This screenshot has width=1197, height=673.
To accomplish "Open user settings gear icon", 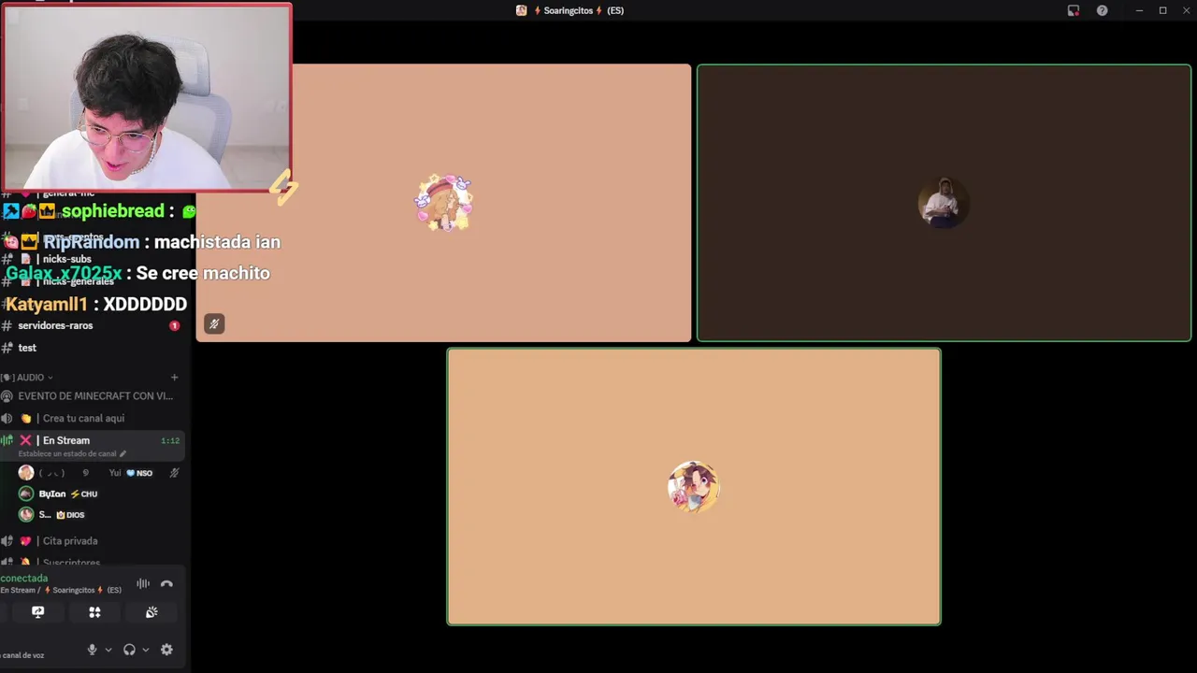I will (x=166, y=650).
